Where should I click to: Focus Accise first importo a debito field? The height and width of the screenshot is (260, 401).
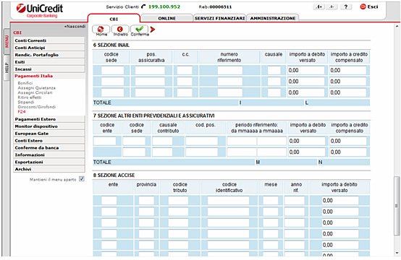pyautogui.click(x=340, y=200)
